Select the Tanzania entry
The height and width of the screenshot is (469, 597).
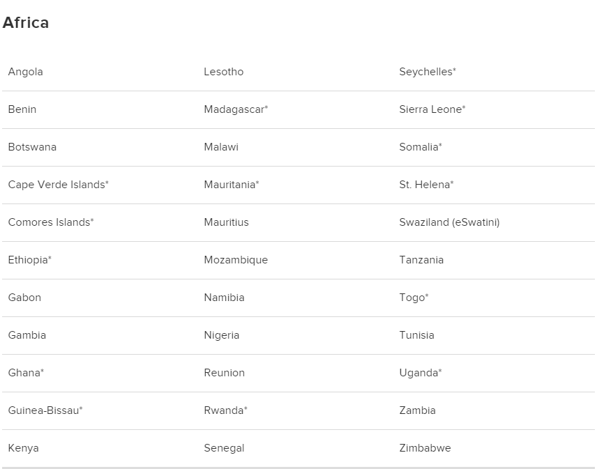421,260
